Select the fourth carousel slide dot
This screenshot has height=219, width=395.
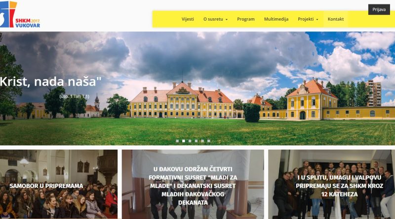tap(196, 141)
